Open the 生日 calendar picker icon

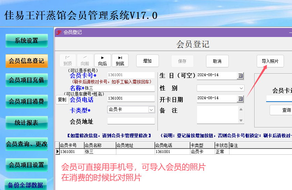pyautogui.click(x=240, y=76)
